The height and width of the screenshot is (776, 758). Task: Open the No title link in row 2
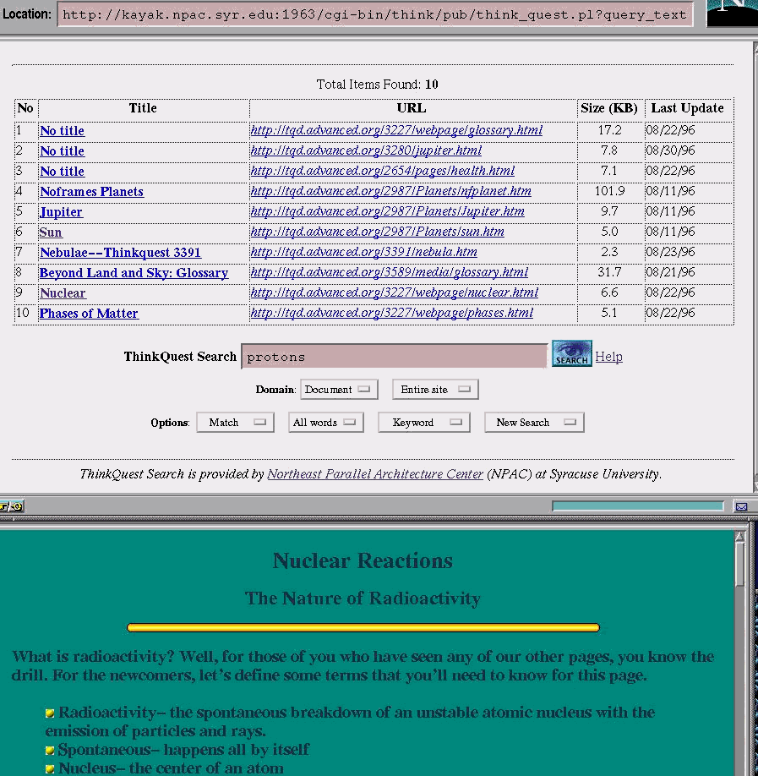tap(63, 151)
